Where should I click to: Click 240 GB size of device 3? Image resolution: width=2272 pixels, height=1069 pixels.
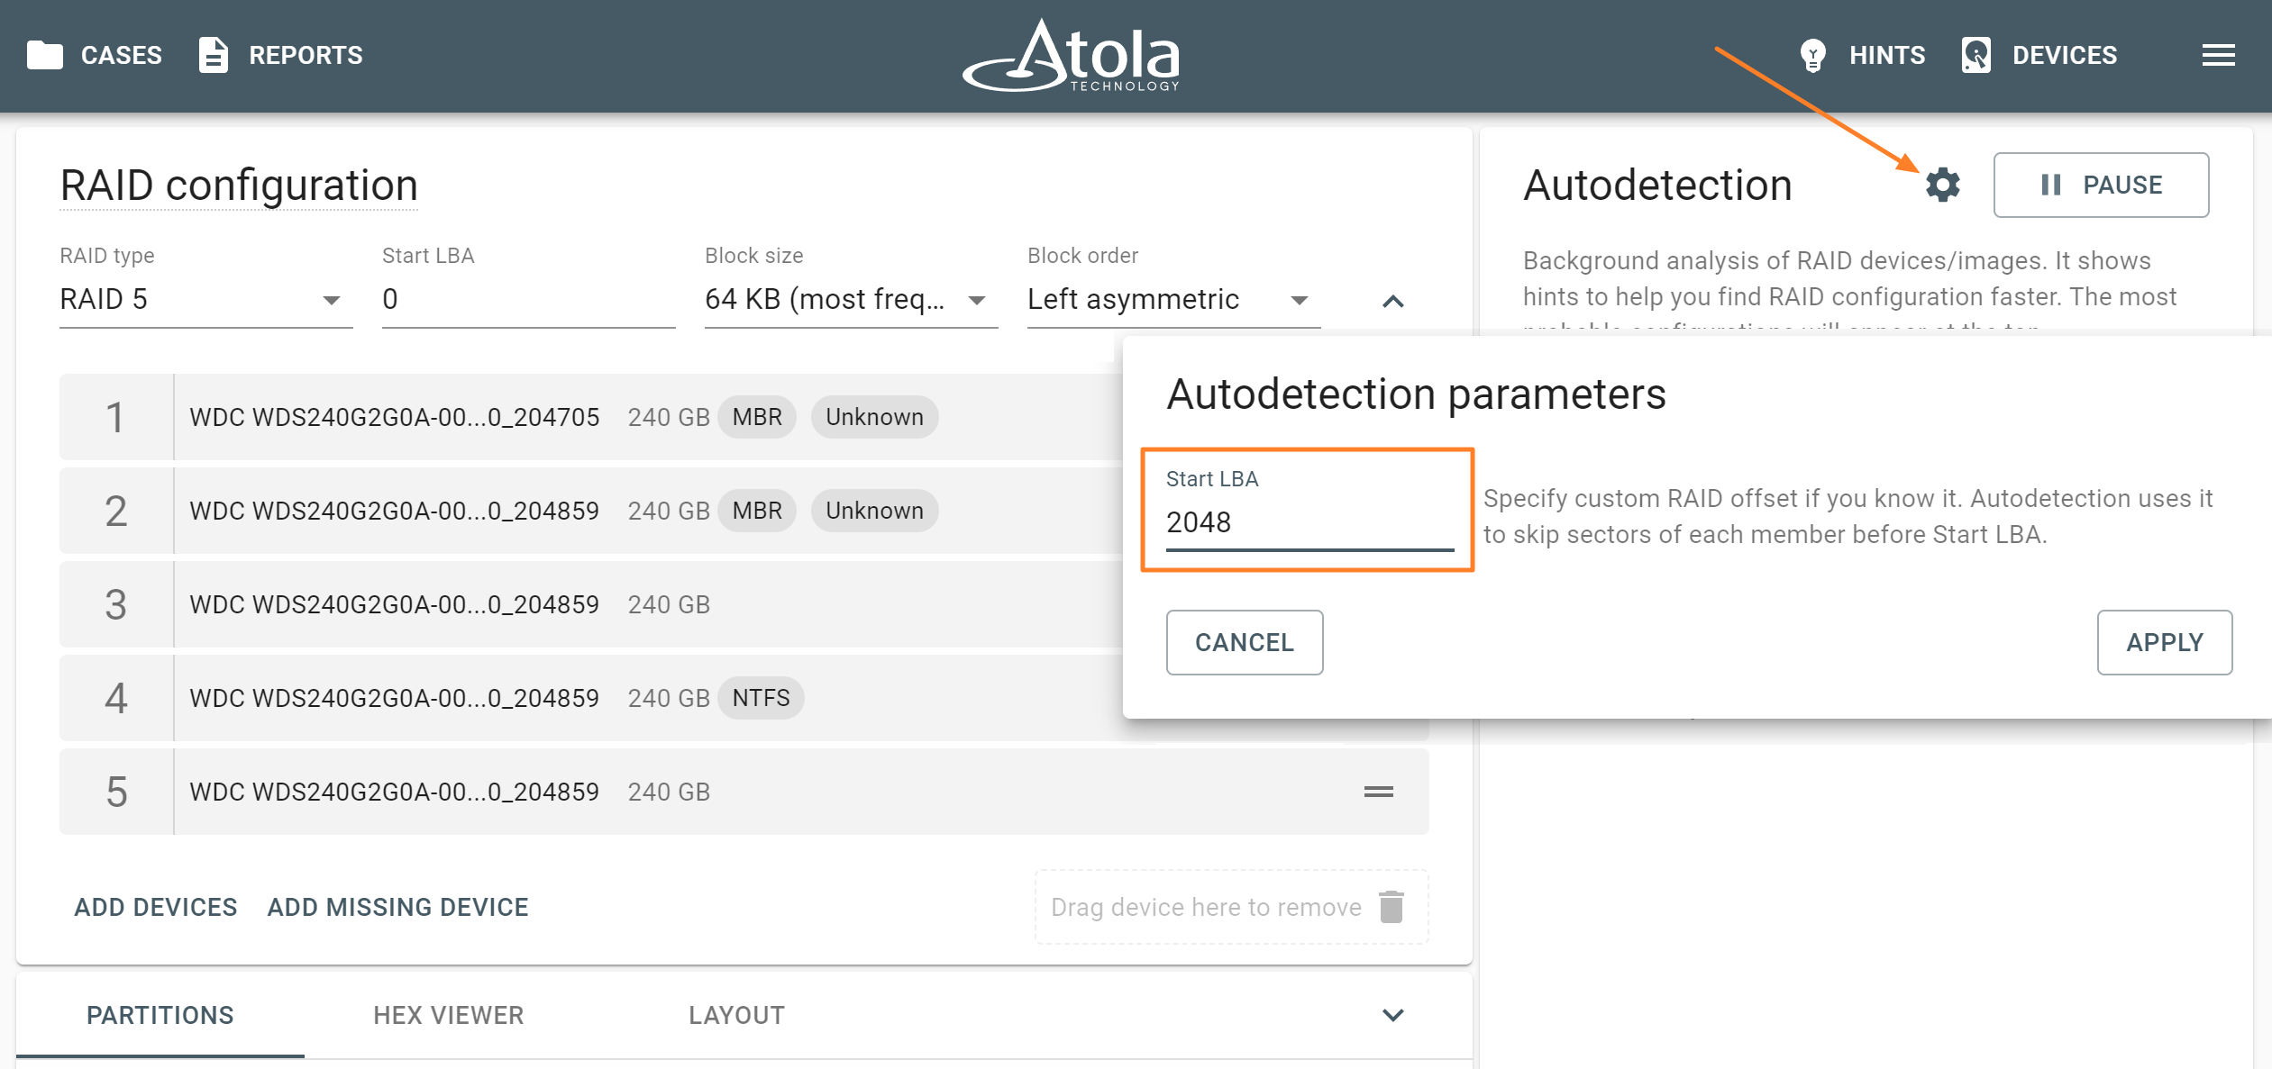[x=669, y=604]
